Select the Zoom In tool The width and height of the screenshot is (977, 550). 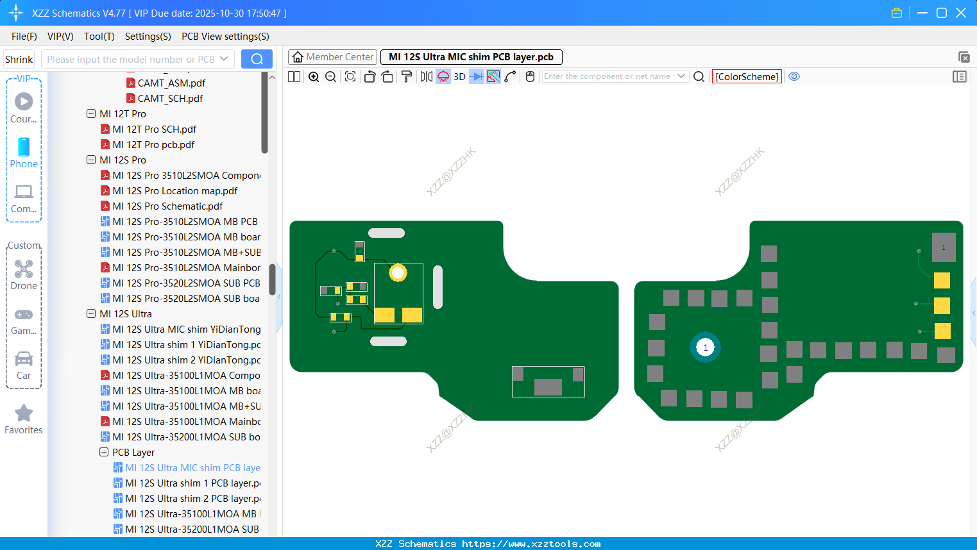coord(314,76)
